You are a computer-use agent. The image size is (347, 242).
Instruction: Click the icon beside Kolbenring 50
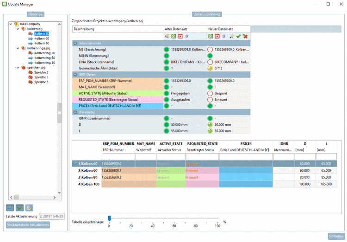pos(31,53)
